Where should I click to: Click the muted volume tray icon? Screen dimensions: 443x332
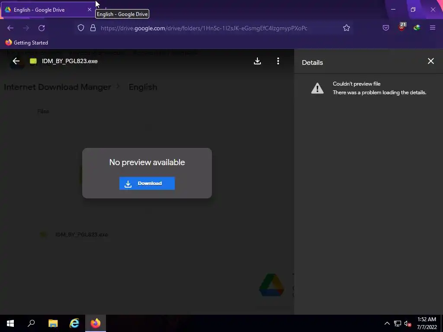click(x=408, y=323)
